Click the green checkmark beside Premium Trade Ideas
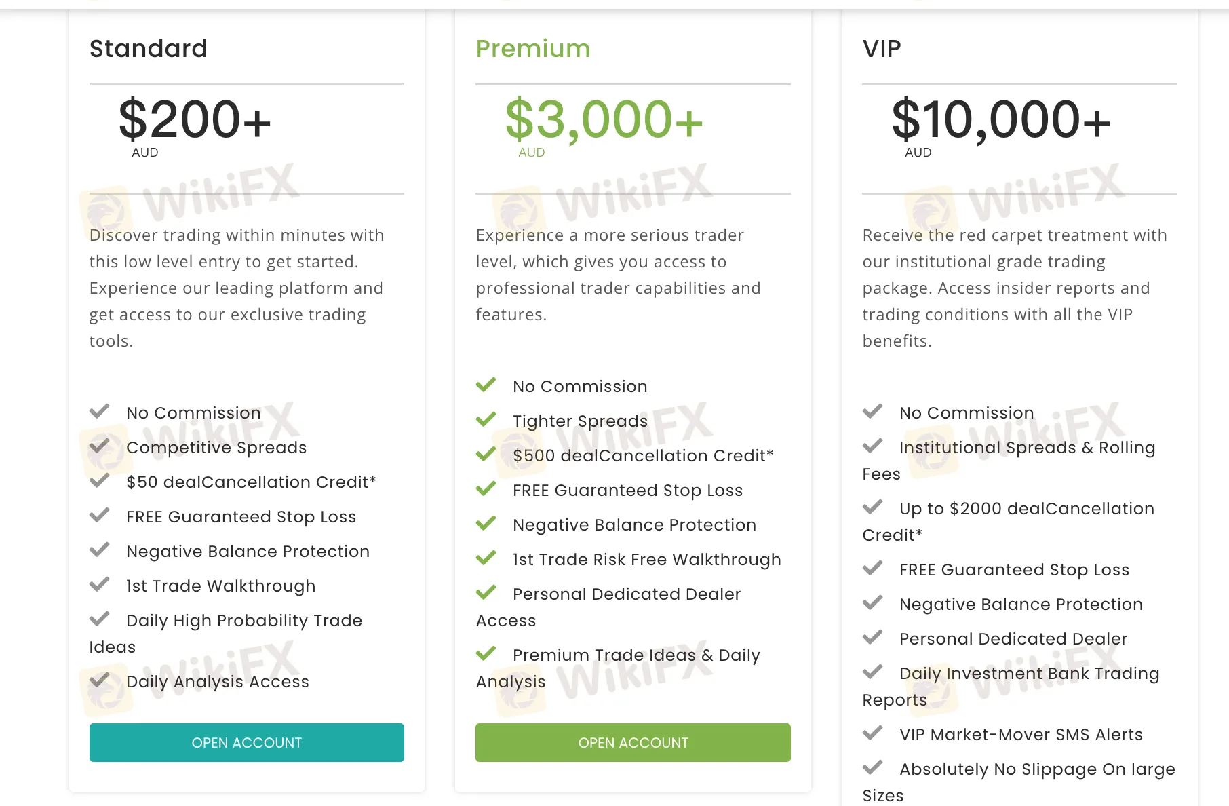The image size is (1229, 806). click(x=486, y=653)
